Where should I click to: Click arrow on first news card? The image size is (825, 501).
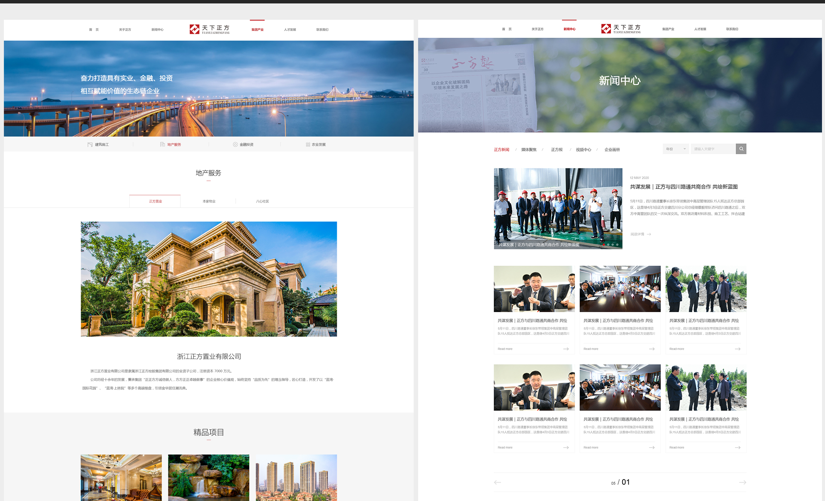[566, 349]
